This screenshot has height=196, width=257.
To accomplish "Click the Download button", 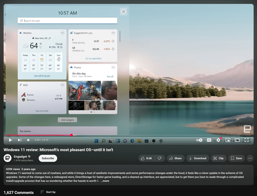I will point(197,158).
